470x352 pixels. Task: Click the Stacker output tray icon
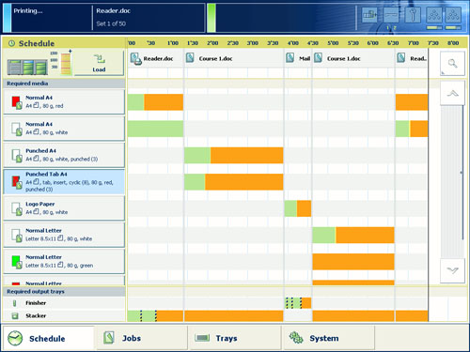pyautogui.click(x=15, y=315)
